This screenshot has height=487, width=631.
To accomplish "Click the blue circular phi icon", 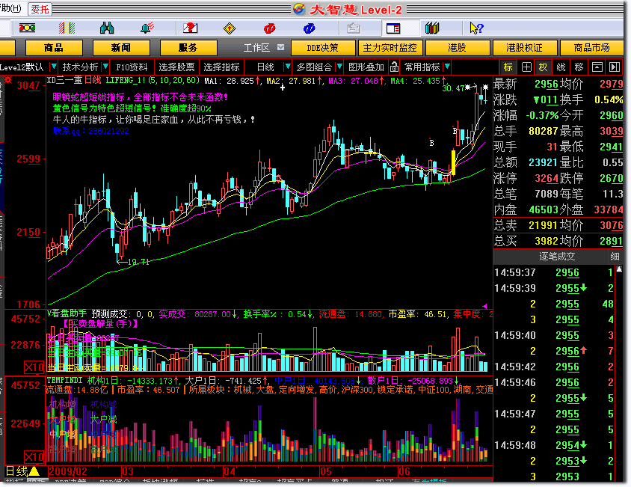I will [x=309, y=28].
